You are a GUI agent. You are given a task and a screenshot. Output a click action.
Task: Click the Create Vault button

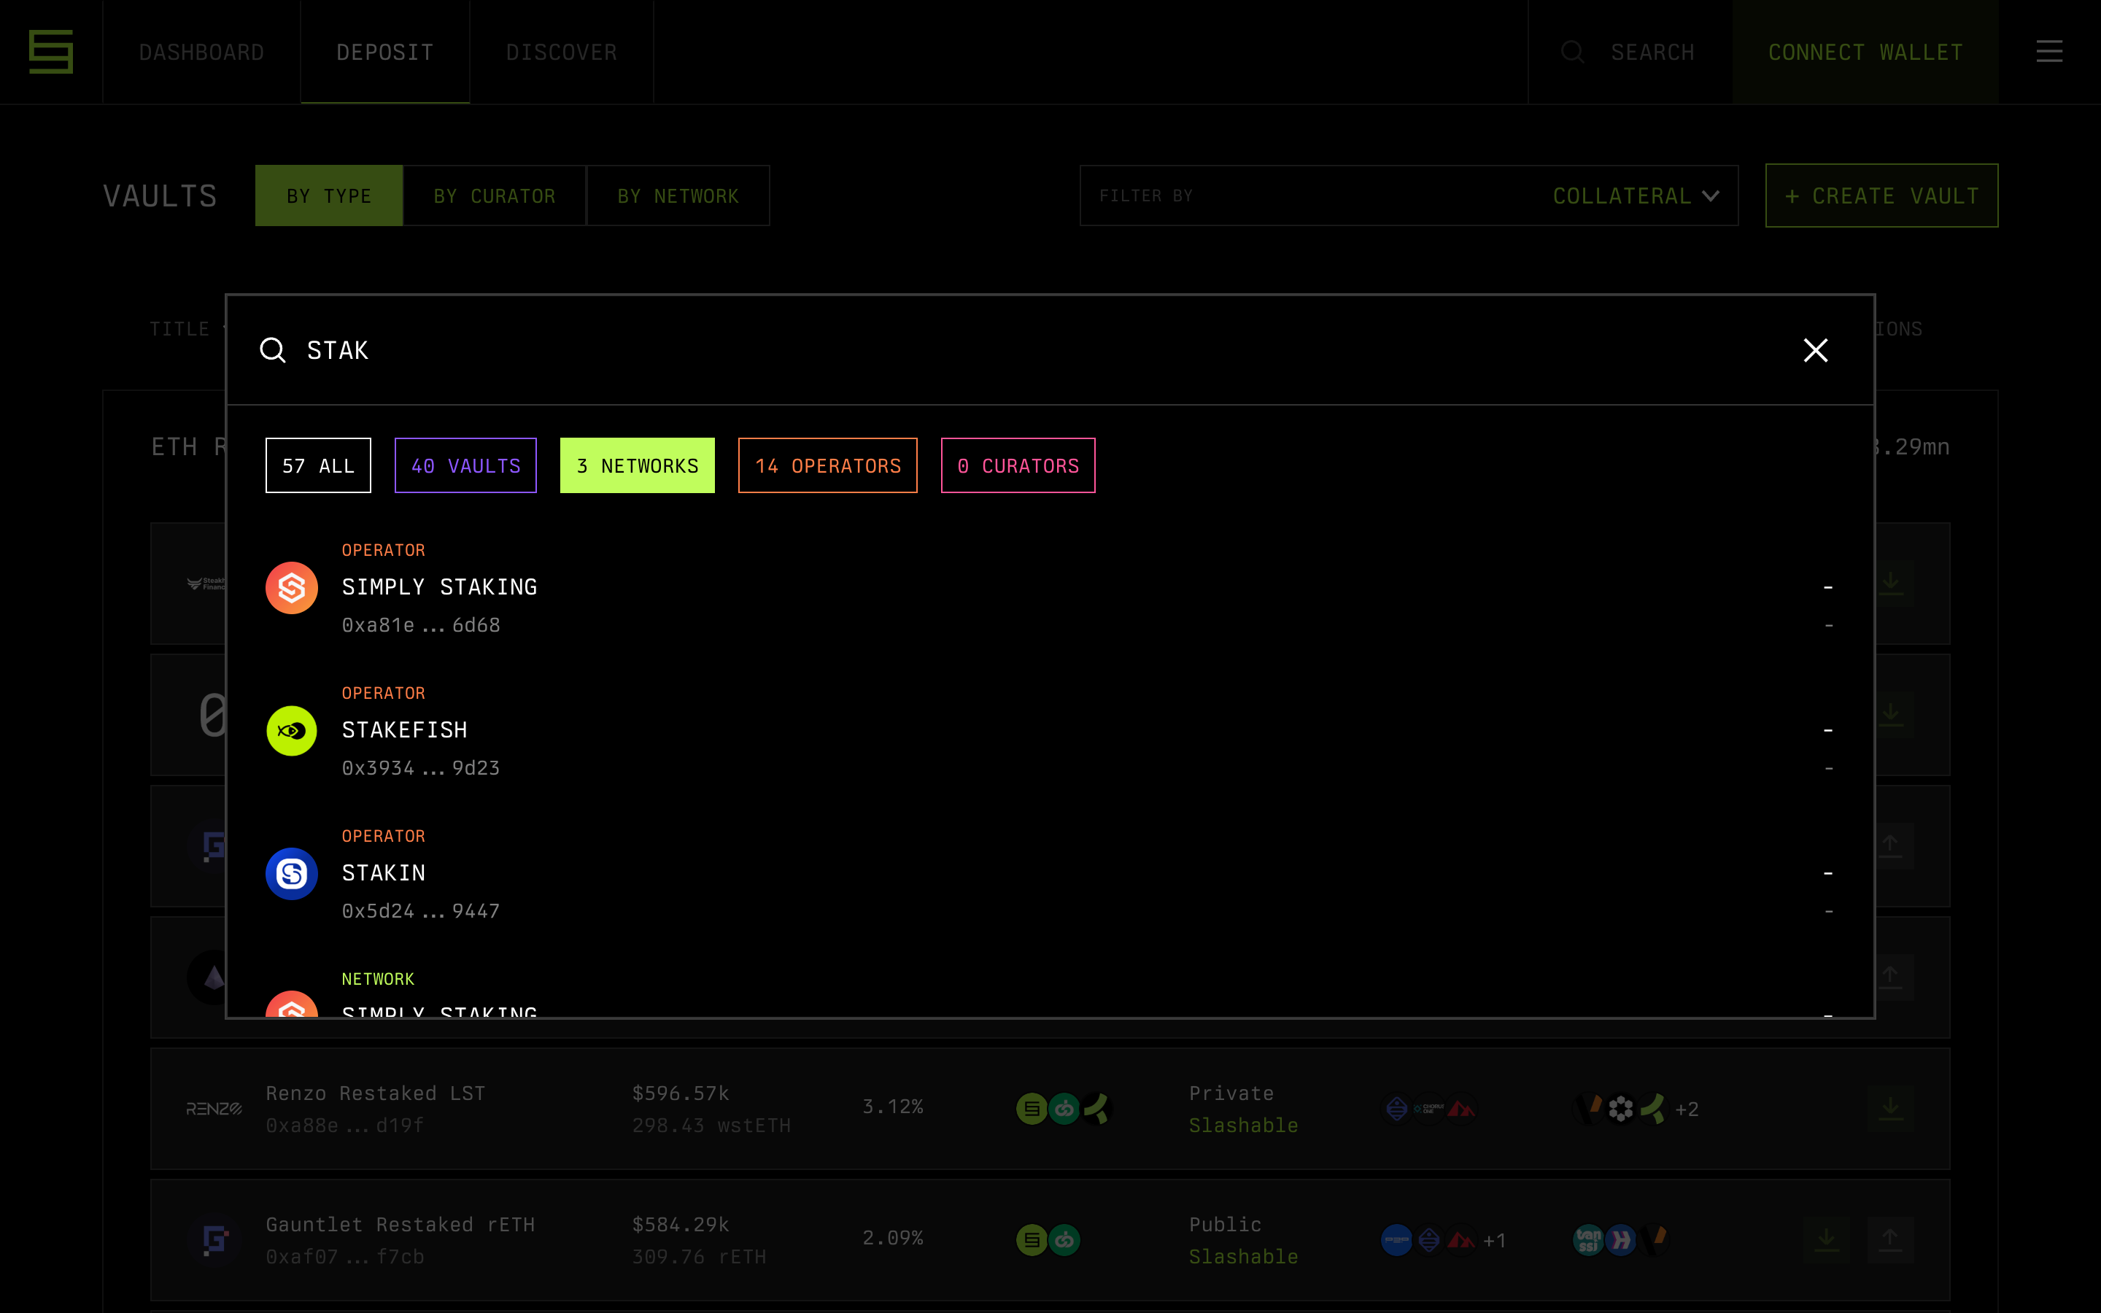click(1881, 196)
